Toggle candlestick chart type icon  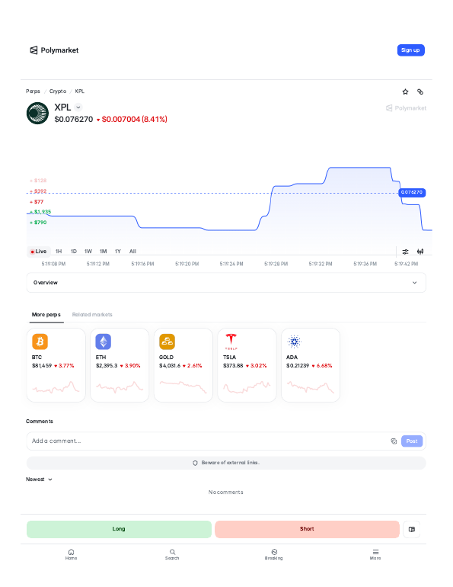point(420,252)
